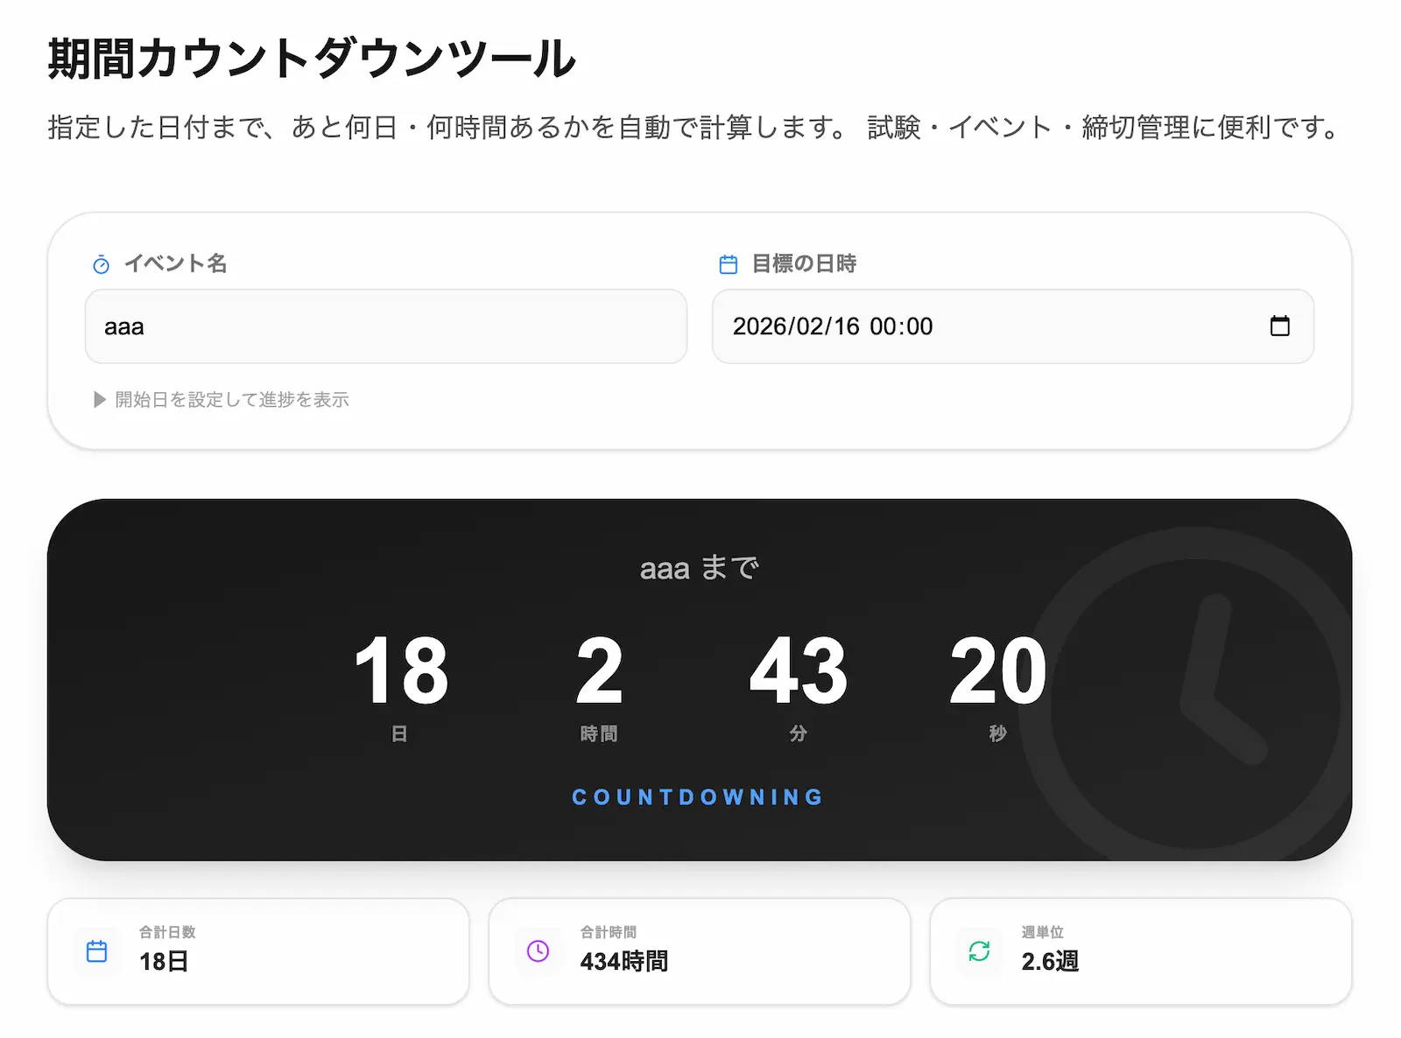The width and height of the screenshot is (1401, 1038).
Task: Click the 期間カウントダウンツール page heading
Action: 312,59
